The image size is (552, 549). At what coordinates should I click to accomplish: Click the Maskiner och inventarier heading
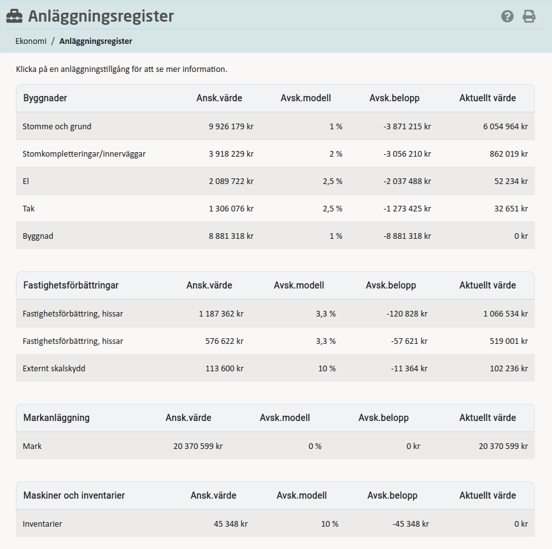pyautogui.click(x=74, y=496)
